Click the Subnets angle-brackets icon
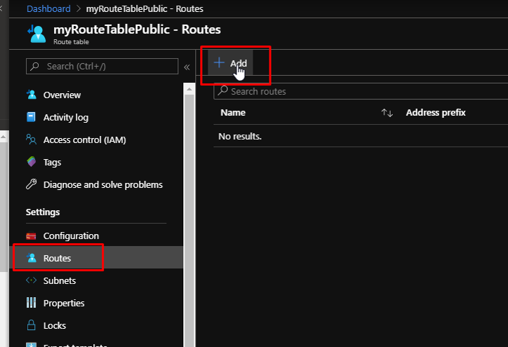Screen dimensions: 508x347 (31, 280)
